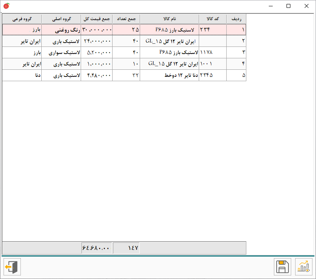The height and width of the screenshot is (279, 316).
Task: Sort by جمع تعداد column header
Action: coord(126,19)
